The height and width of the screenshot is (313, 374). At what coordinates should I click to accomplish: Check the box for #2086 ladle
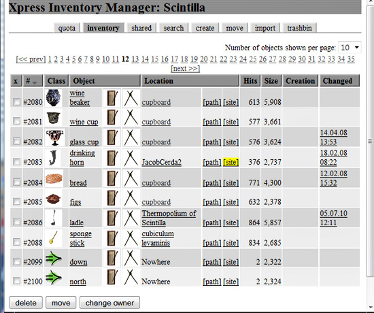16,222
